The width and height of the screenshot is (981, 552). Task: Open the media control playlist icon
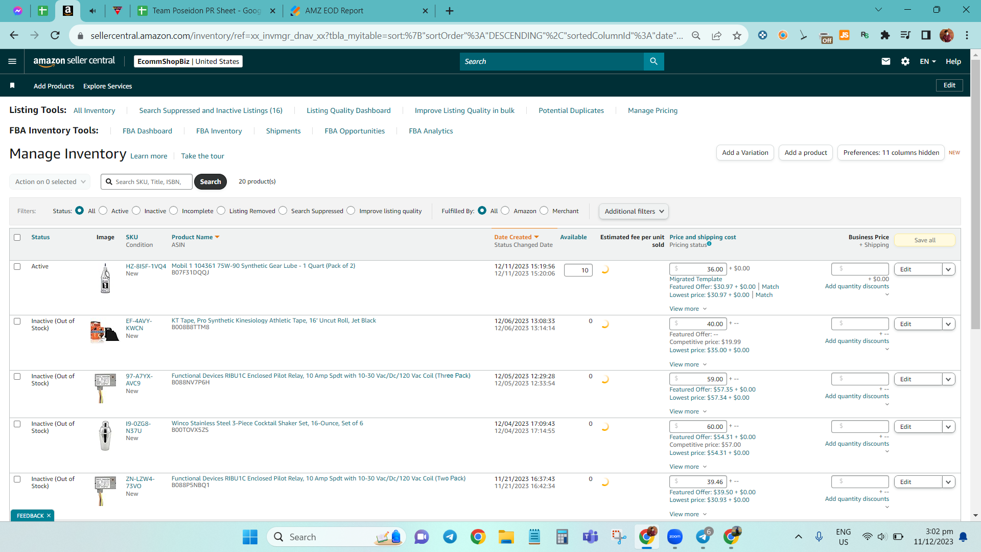905,35
